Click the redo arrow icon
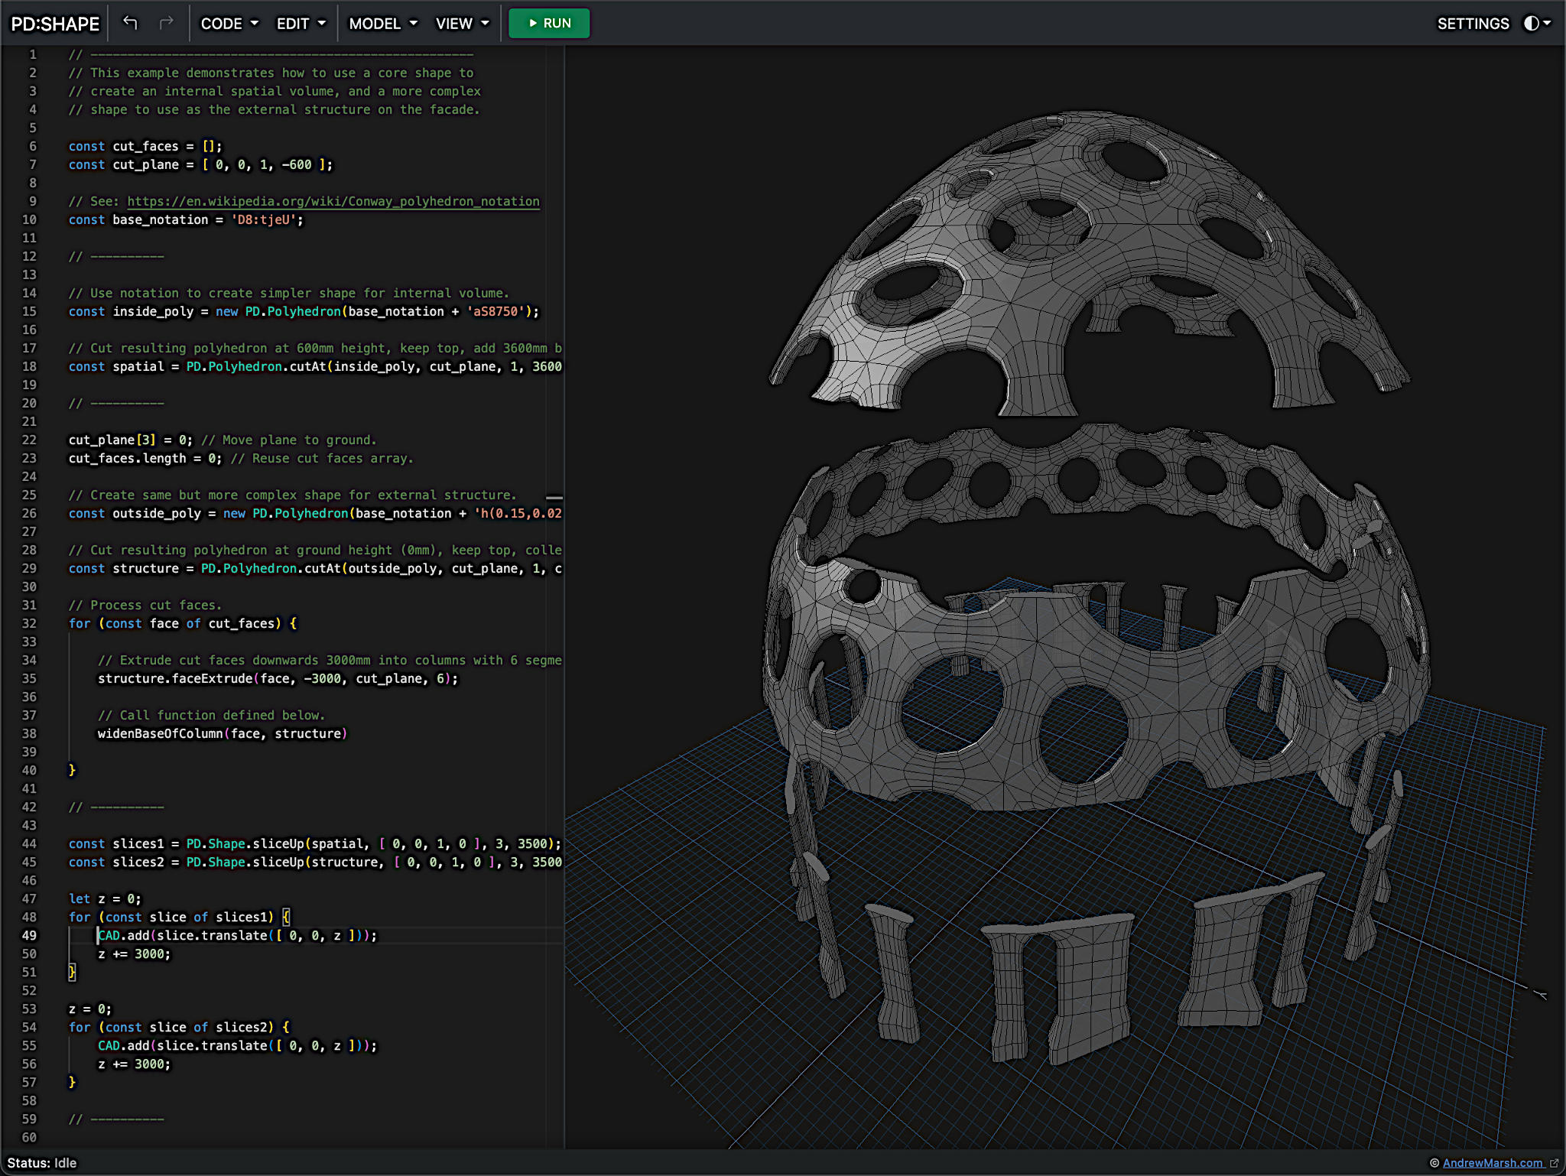This screenshot has width=1566, height=1176. click(x=166, y=23)
